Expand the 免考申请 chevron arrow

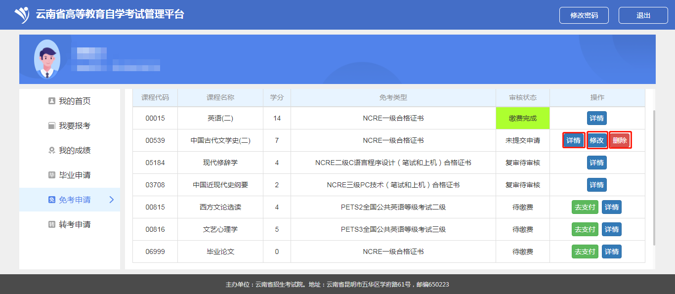tap(111, 200)
